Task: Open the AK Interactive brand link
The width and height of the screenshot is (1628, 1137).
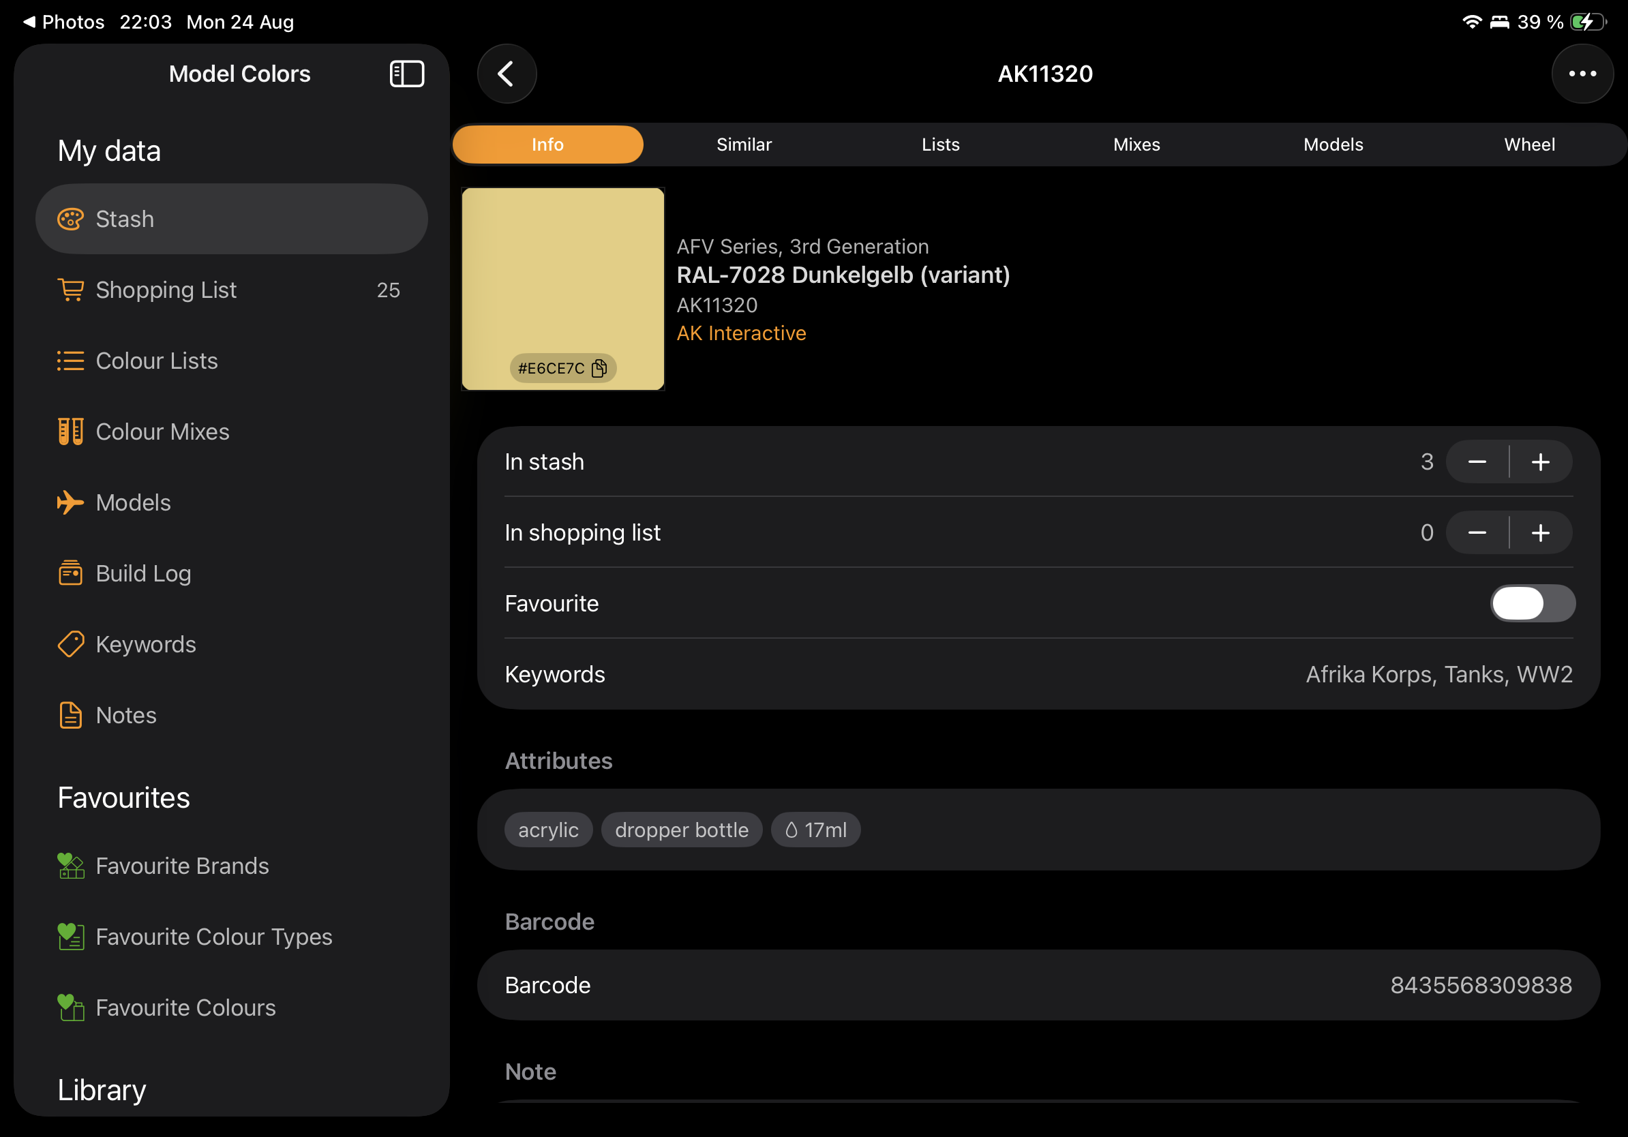Action: tap(741, 333)
